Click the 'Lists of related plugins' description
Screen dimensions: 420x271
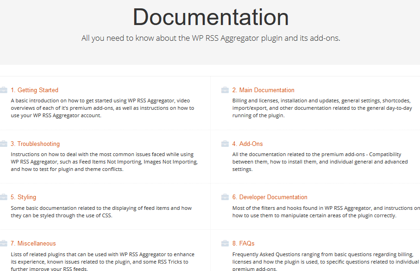pyautogui.click(x=103, y=262)
